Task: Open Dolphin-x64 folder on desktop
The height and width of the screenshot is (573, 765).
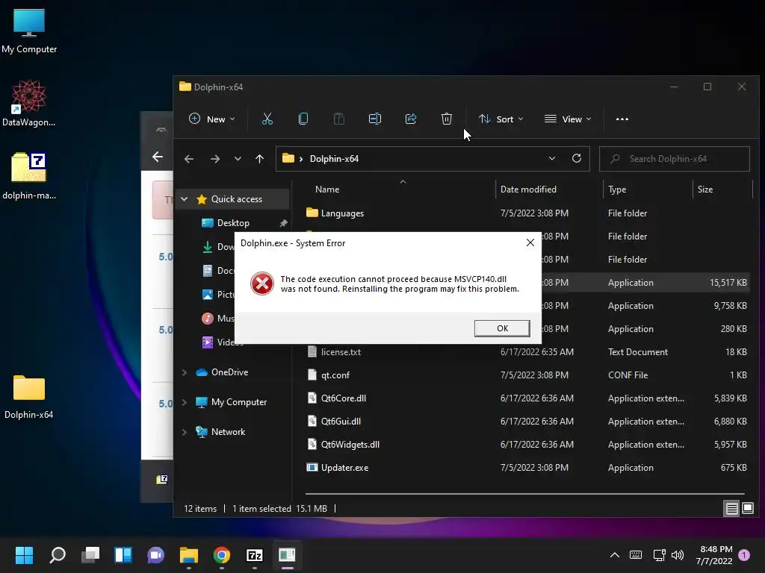Action: [x=29, y=397]
